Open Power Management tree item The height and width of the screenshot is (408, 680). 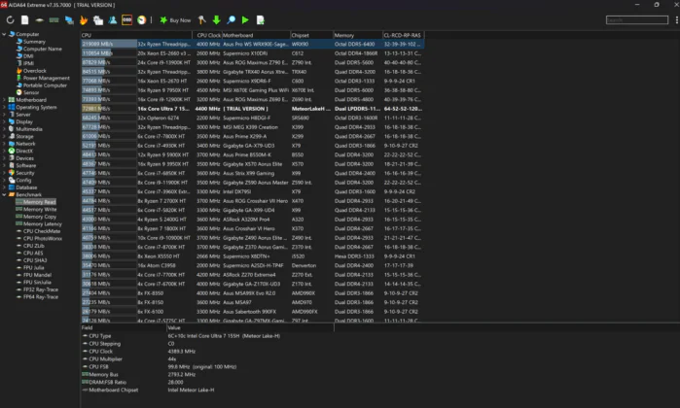(47, 79)
